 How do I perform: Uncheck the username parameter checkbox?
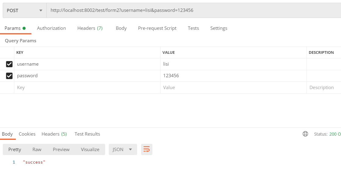click(9, 64)
